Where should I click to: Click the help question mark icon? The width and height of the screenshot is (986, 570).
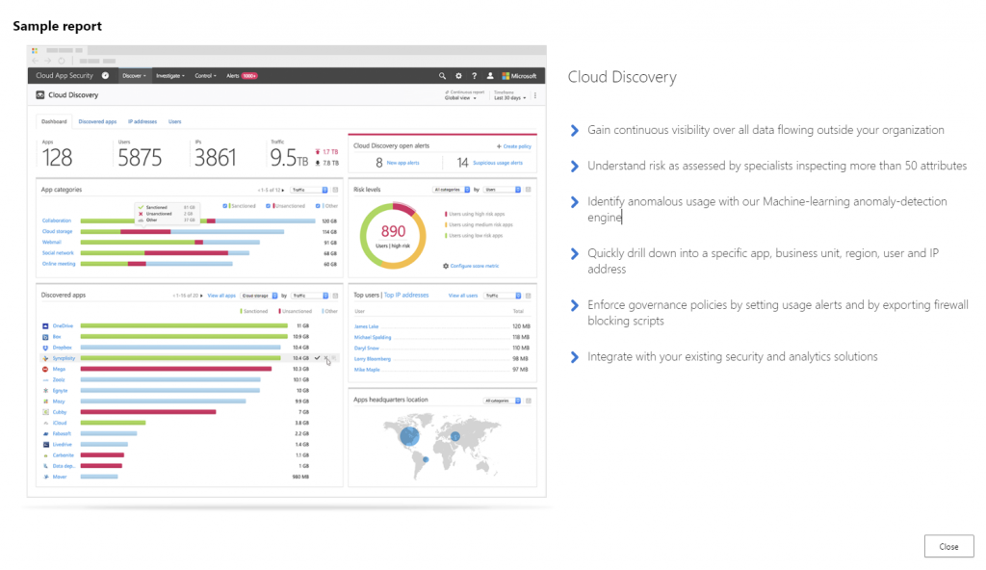tap(474, 75)
